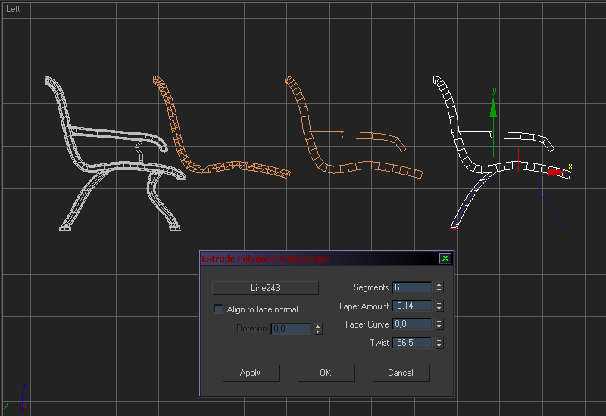
Task: Click the Taper Curve value field
Action: coord(411,324)
